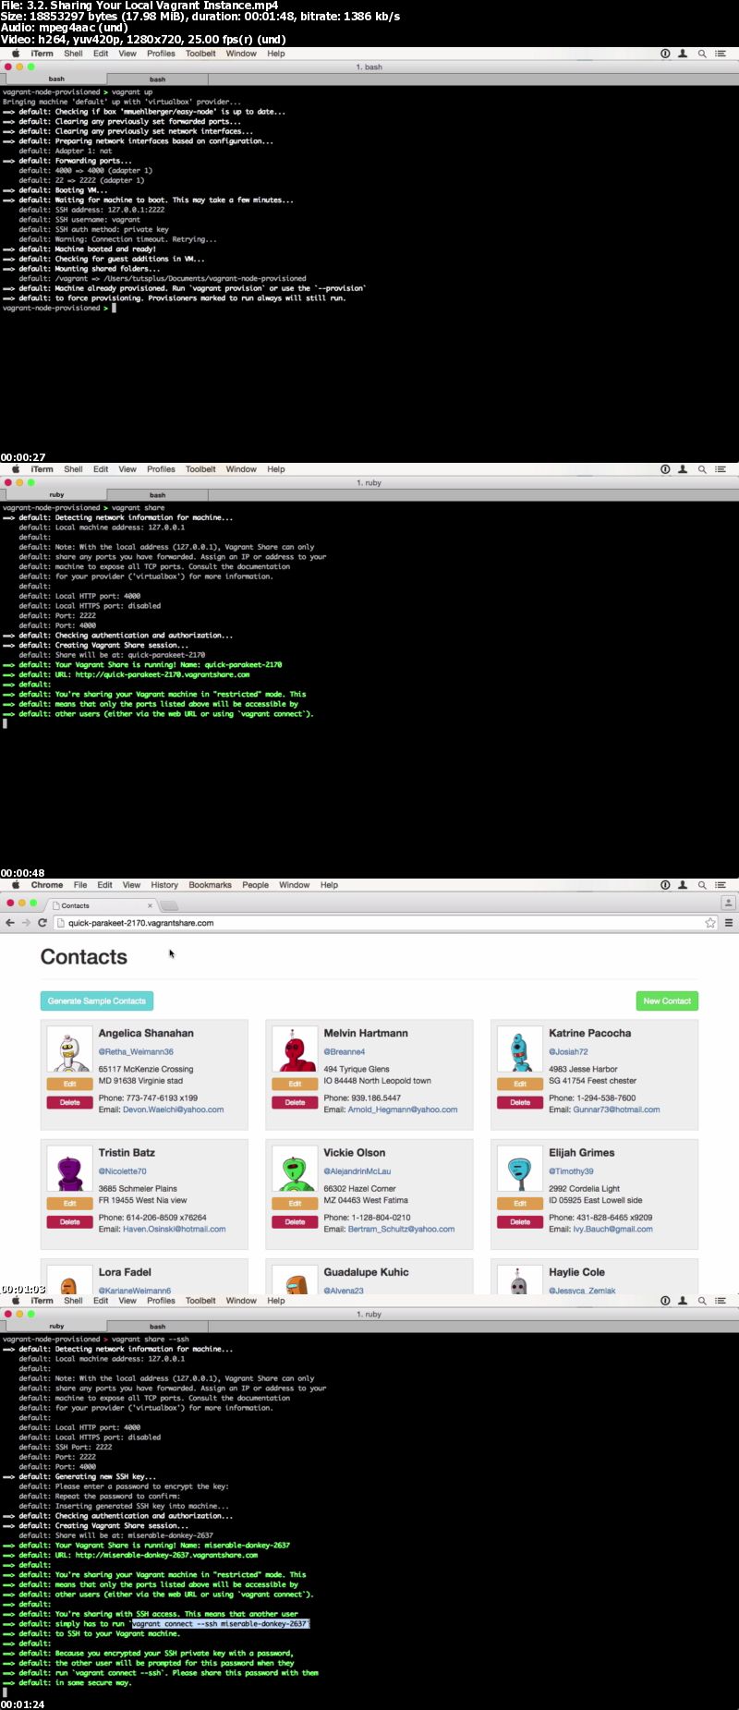Open Notification Center in the Chrome menu bar
This screenshot has height=1710, width=739.
coord(721,885)
